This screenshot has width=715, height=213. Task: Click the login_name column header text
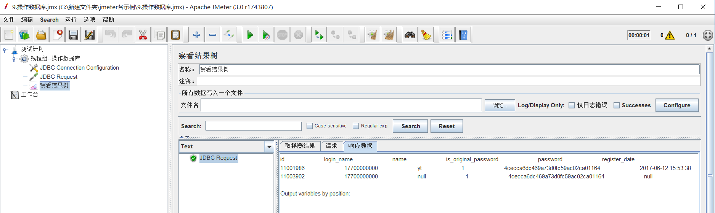pyautogui.click(x=338, y=159)
